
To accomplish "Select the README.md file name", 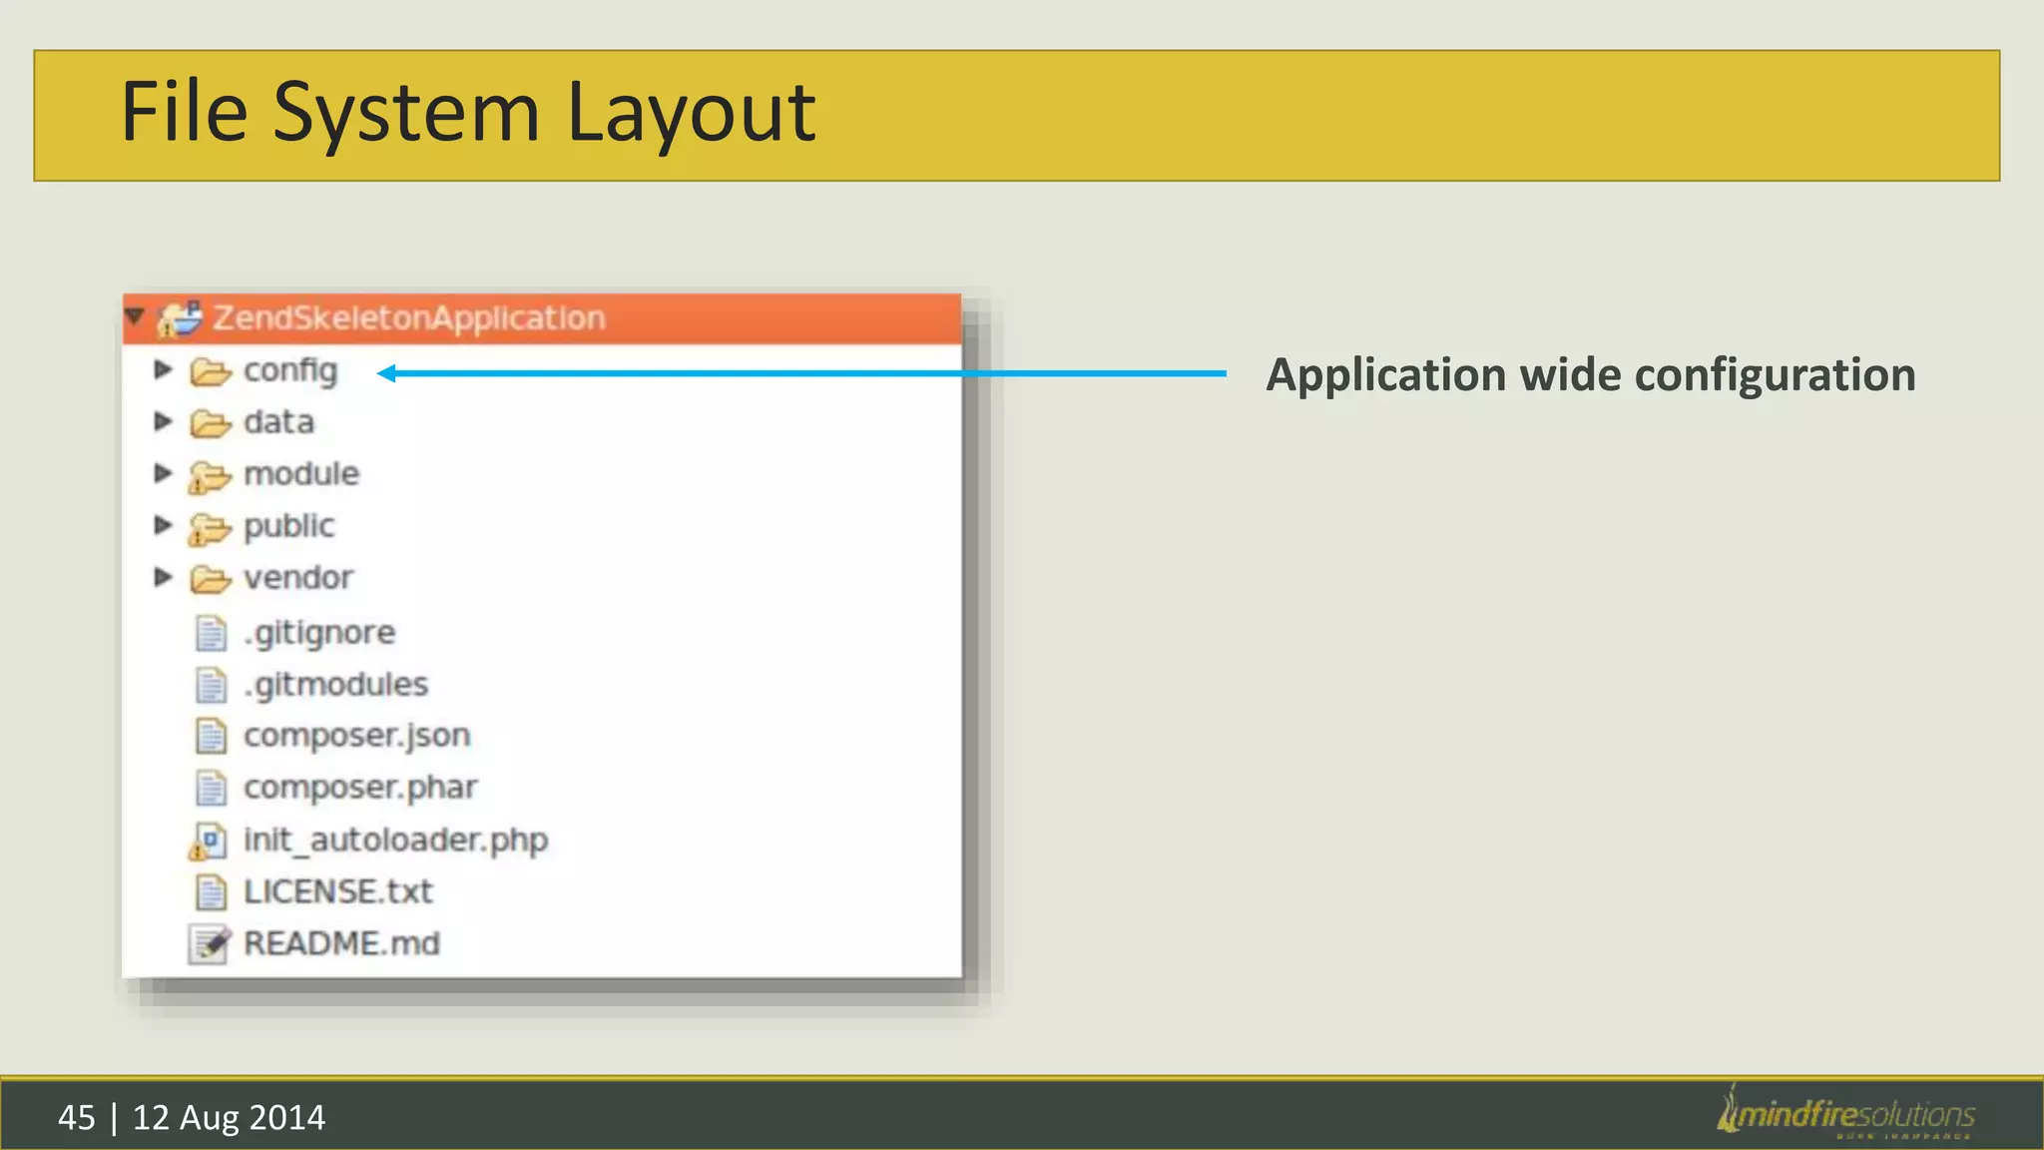I will [341, 943].
